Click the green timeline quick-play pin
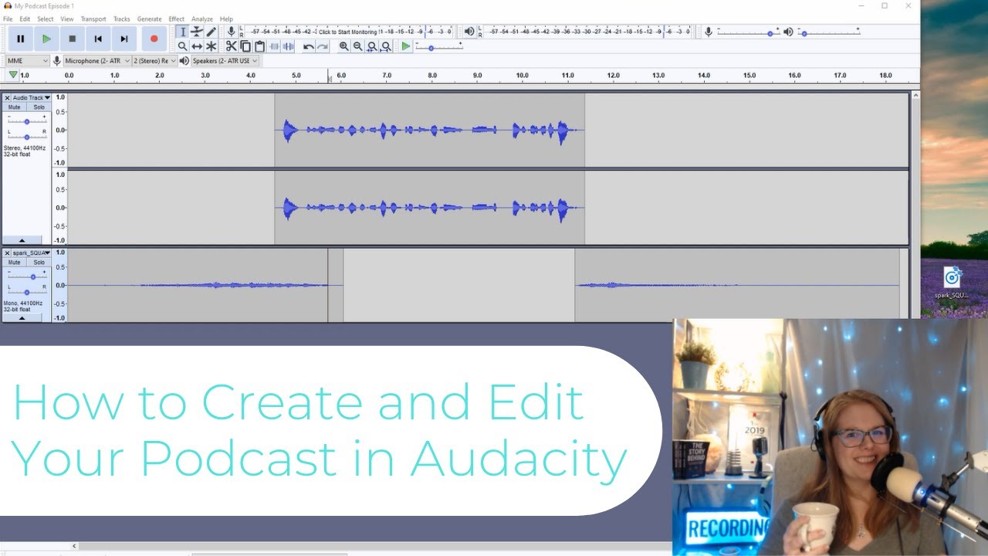 13,75
